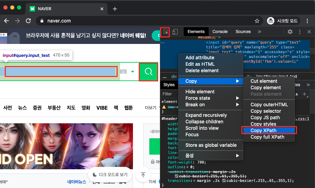Choose Edit as HTML
The height and width of the screenshot is (188, 315).
tap(211, 64)
